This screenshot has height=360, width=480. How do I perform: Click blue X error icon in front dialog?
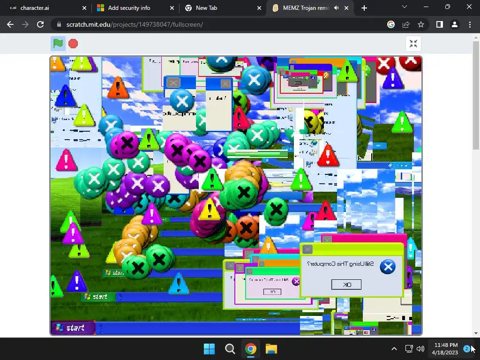(x=388, y=267)
